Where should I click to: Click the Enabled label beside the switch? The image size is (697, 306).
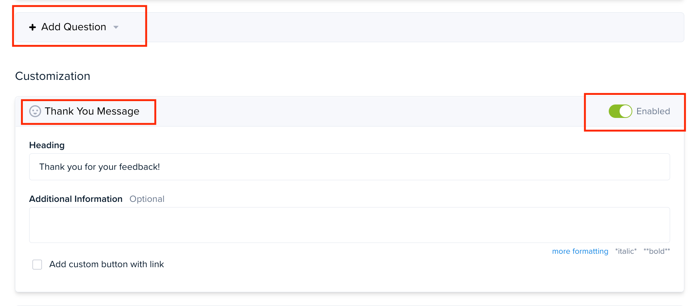(x=653, y=111)
